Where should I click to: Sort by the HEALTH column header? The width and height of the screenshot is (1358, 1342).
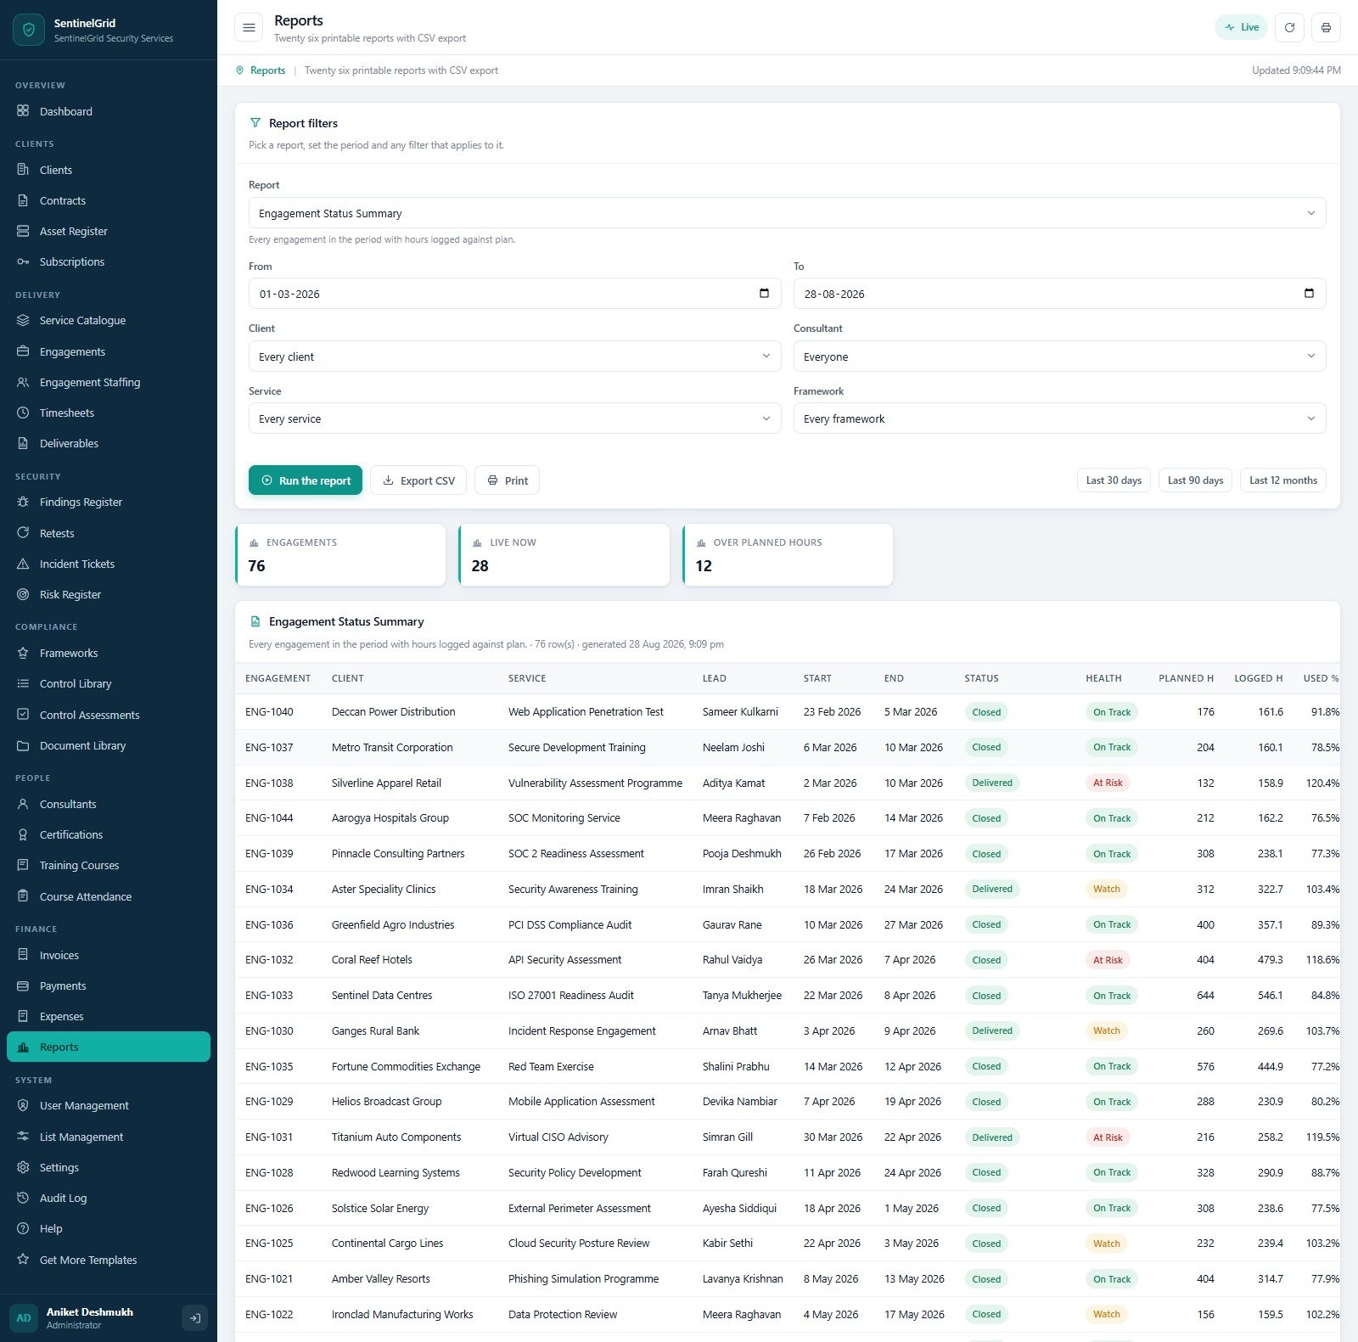[x=1103, y=678]
